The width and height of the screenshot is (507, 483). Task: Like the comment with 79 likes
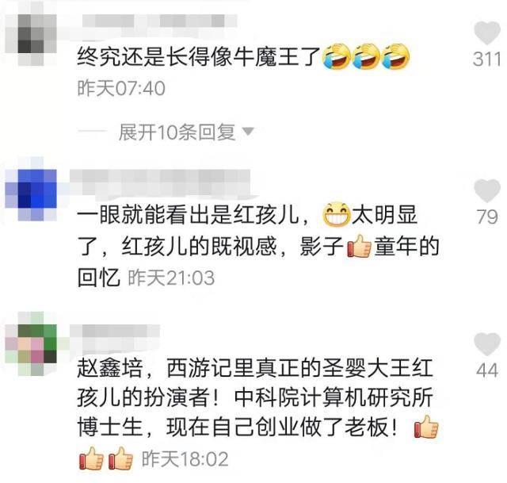(487, 190)
